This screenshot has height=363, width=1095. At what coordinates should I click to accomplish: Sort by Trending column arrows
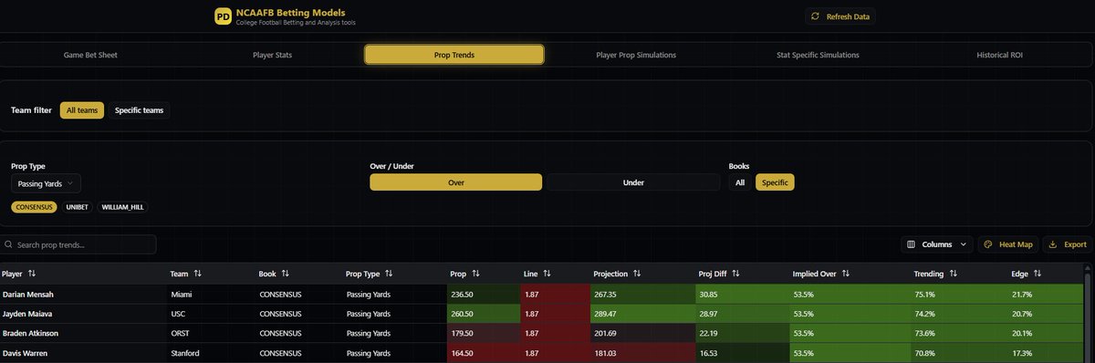click(x=953, y=273)
